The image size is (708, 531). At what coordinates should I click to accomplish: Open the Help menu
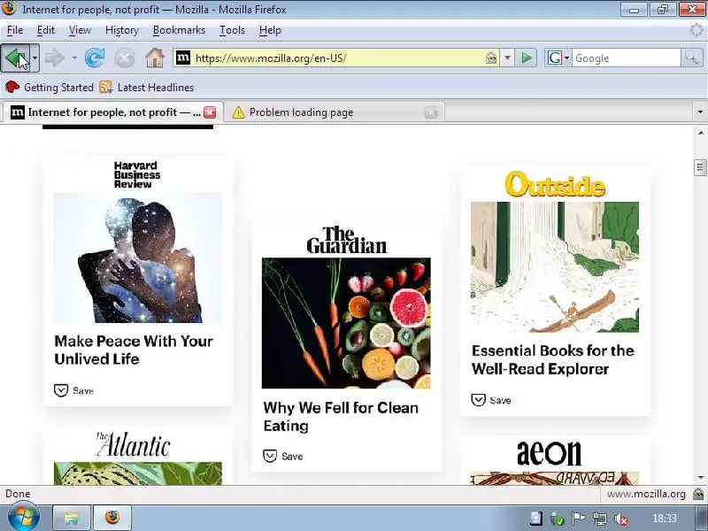(x=270, y=30)
